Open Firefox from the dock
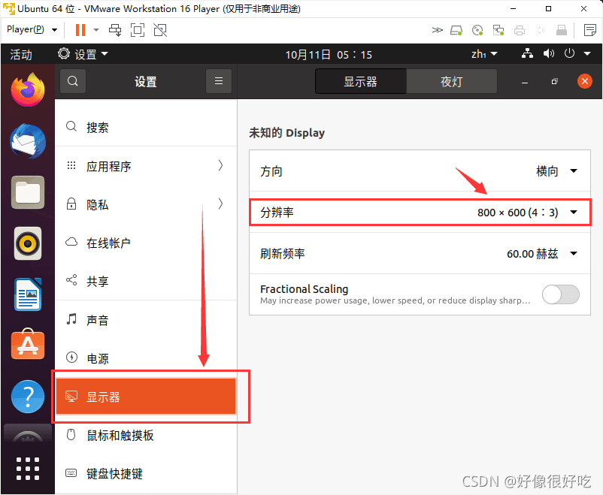 coord(28,89)
